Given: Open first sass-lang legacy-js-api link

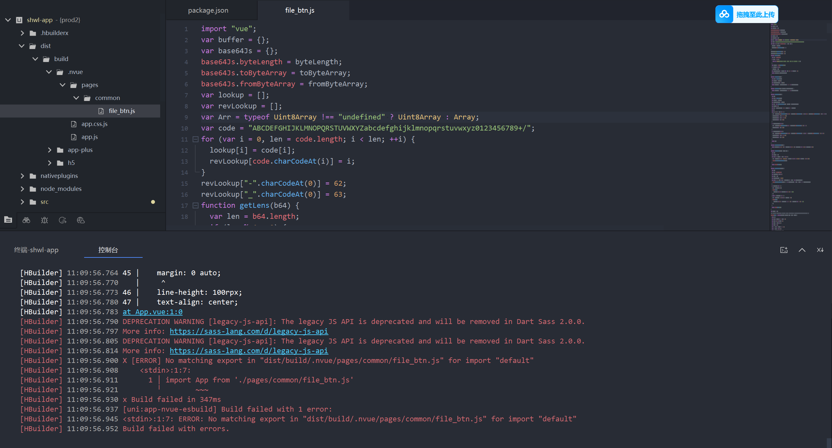Looking at the screenshot, I should [x=249, y=331].
